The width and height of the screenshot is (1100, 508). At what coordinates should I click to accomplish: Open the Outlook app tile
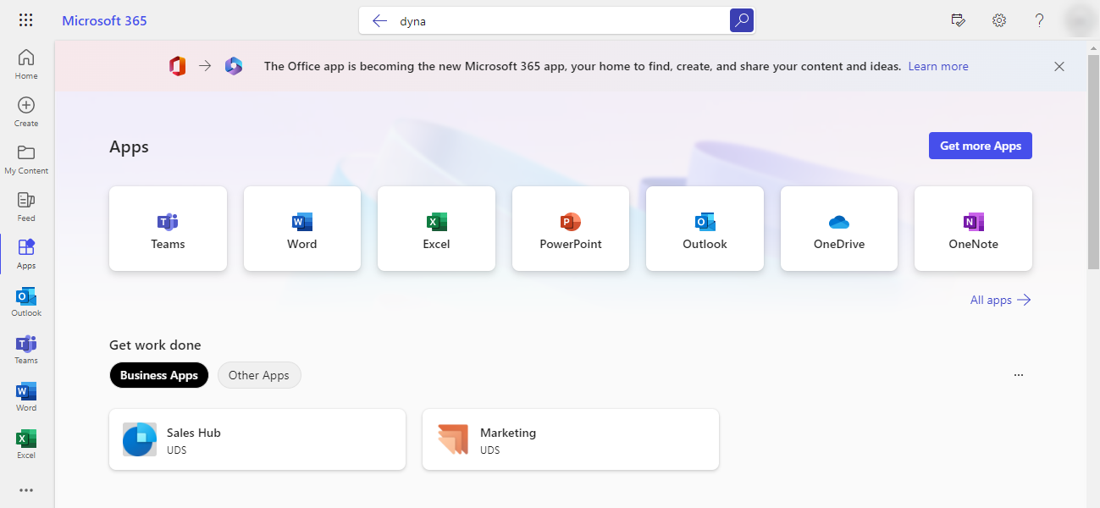coord(705,229)
